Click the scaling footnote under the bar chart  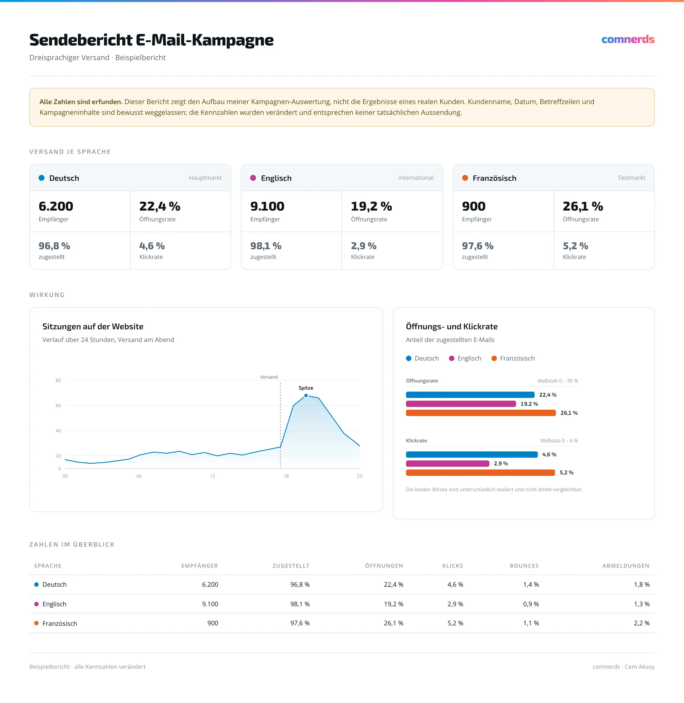pos(494,489)
